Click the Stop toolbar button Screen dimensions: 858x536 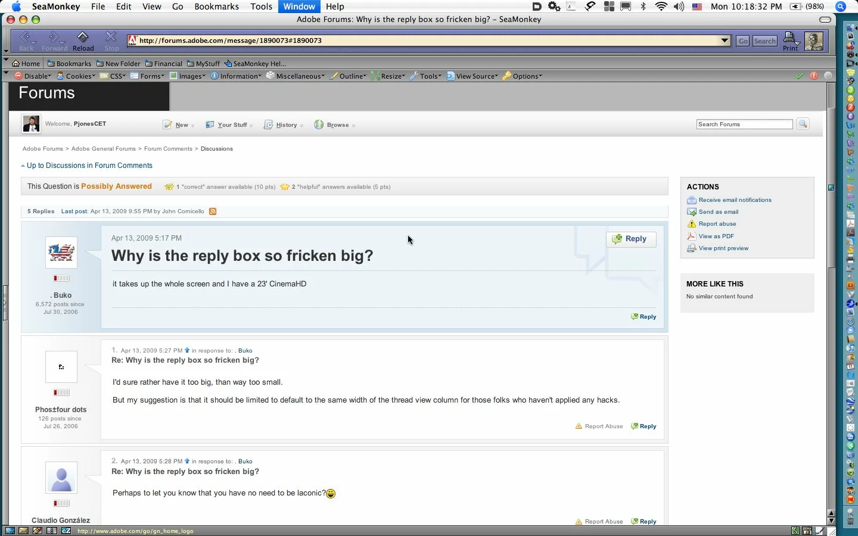pos(111,41)
